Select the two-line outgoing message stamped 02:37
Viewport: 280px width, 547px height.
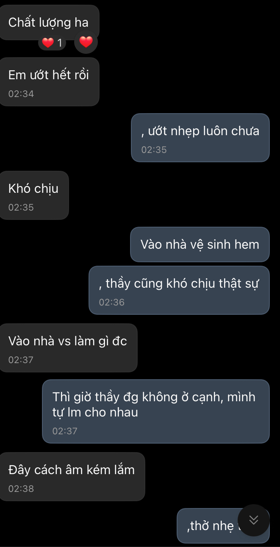pos(156,411)
